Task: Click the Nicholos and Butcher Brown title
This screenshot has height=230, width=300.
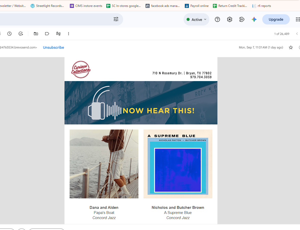Action: pyautogui.click(x=178, y=207)
